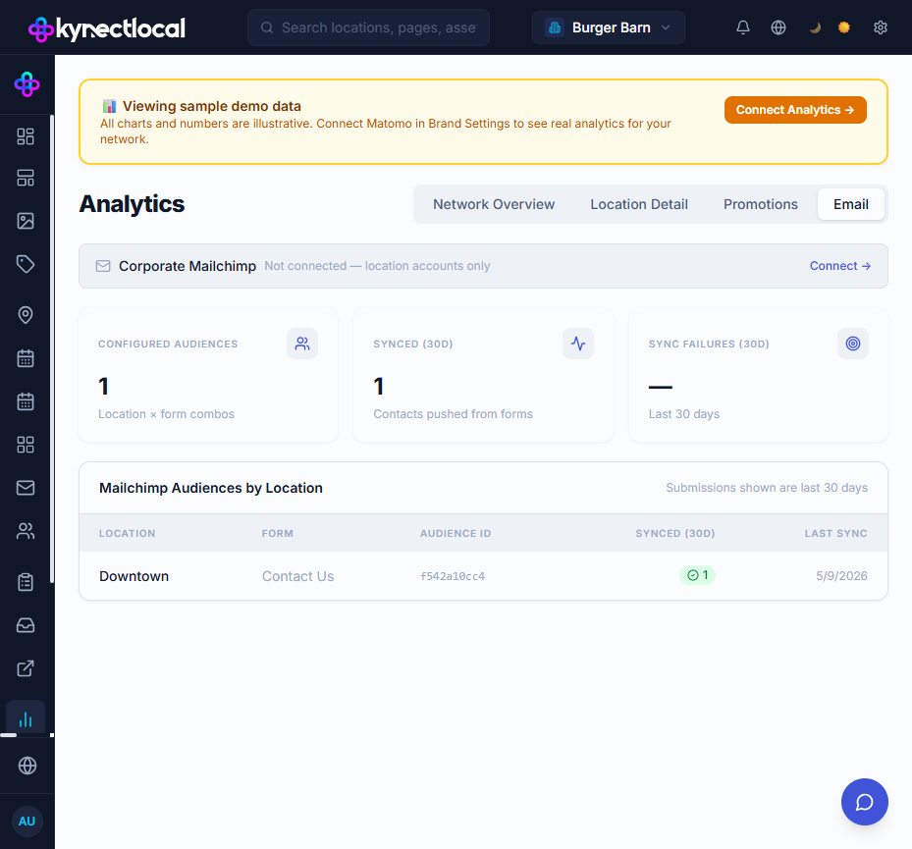Open notifications bell icon
Viewport: 912px width, 849px height.
pos(743,27)
